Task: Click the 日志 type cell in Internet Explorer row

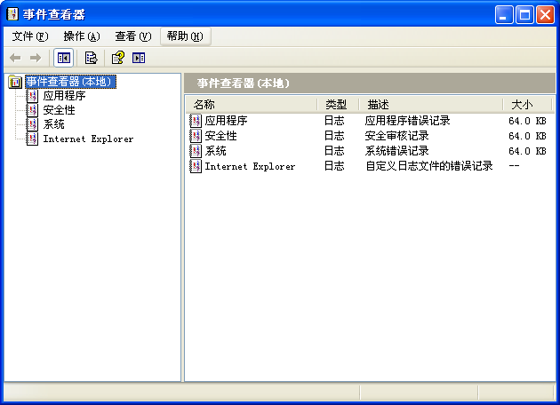Action: pos(334,166)
